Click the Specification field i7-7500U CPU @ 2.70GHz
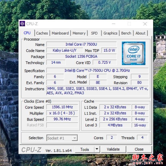The height and width of the screenshot is (166, 166). (x=98, y=71)
